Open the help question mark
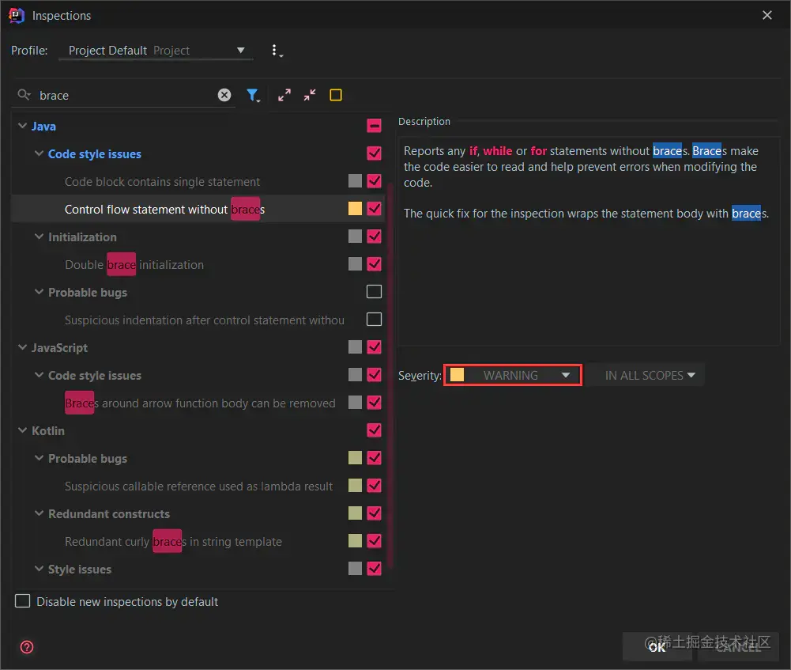 pos(27,647)
